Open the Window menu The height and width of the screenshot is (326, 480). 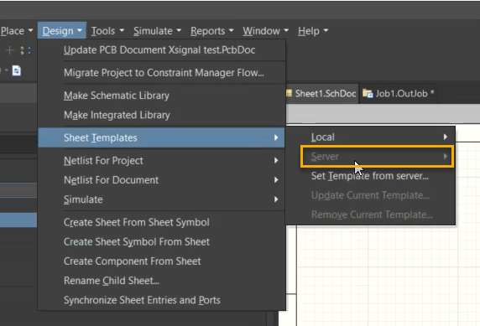point(265,31)
